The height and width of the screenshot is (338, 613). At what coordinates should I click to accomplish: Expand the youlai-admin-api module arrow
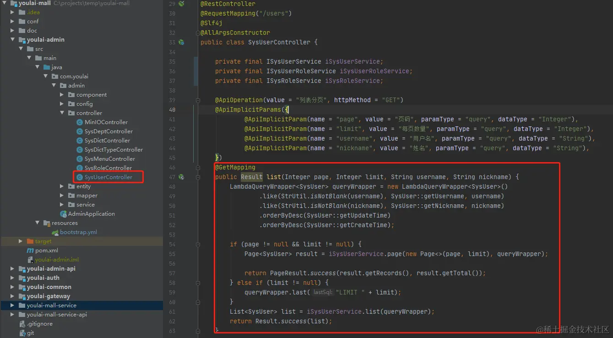[12, 269]
